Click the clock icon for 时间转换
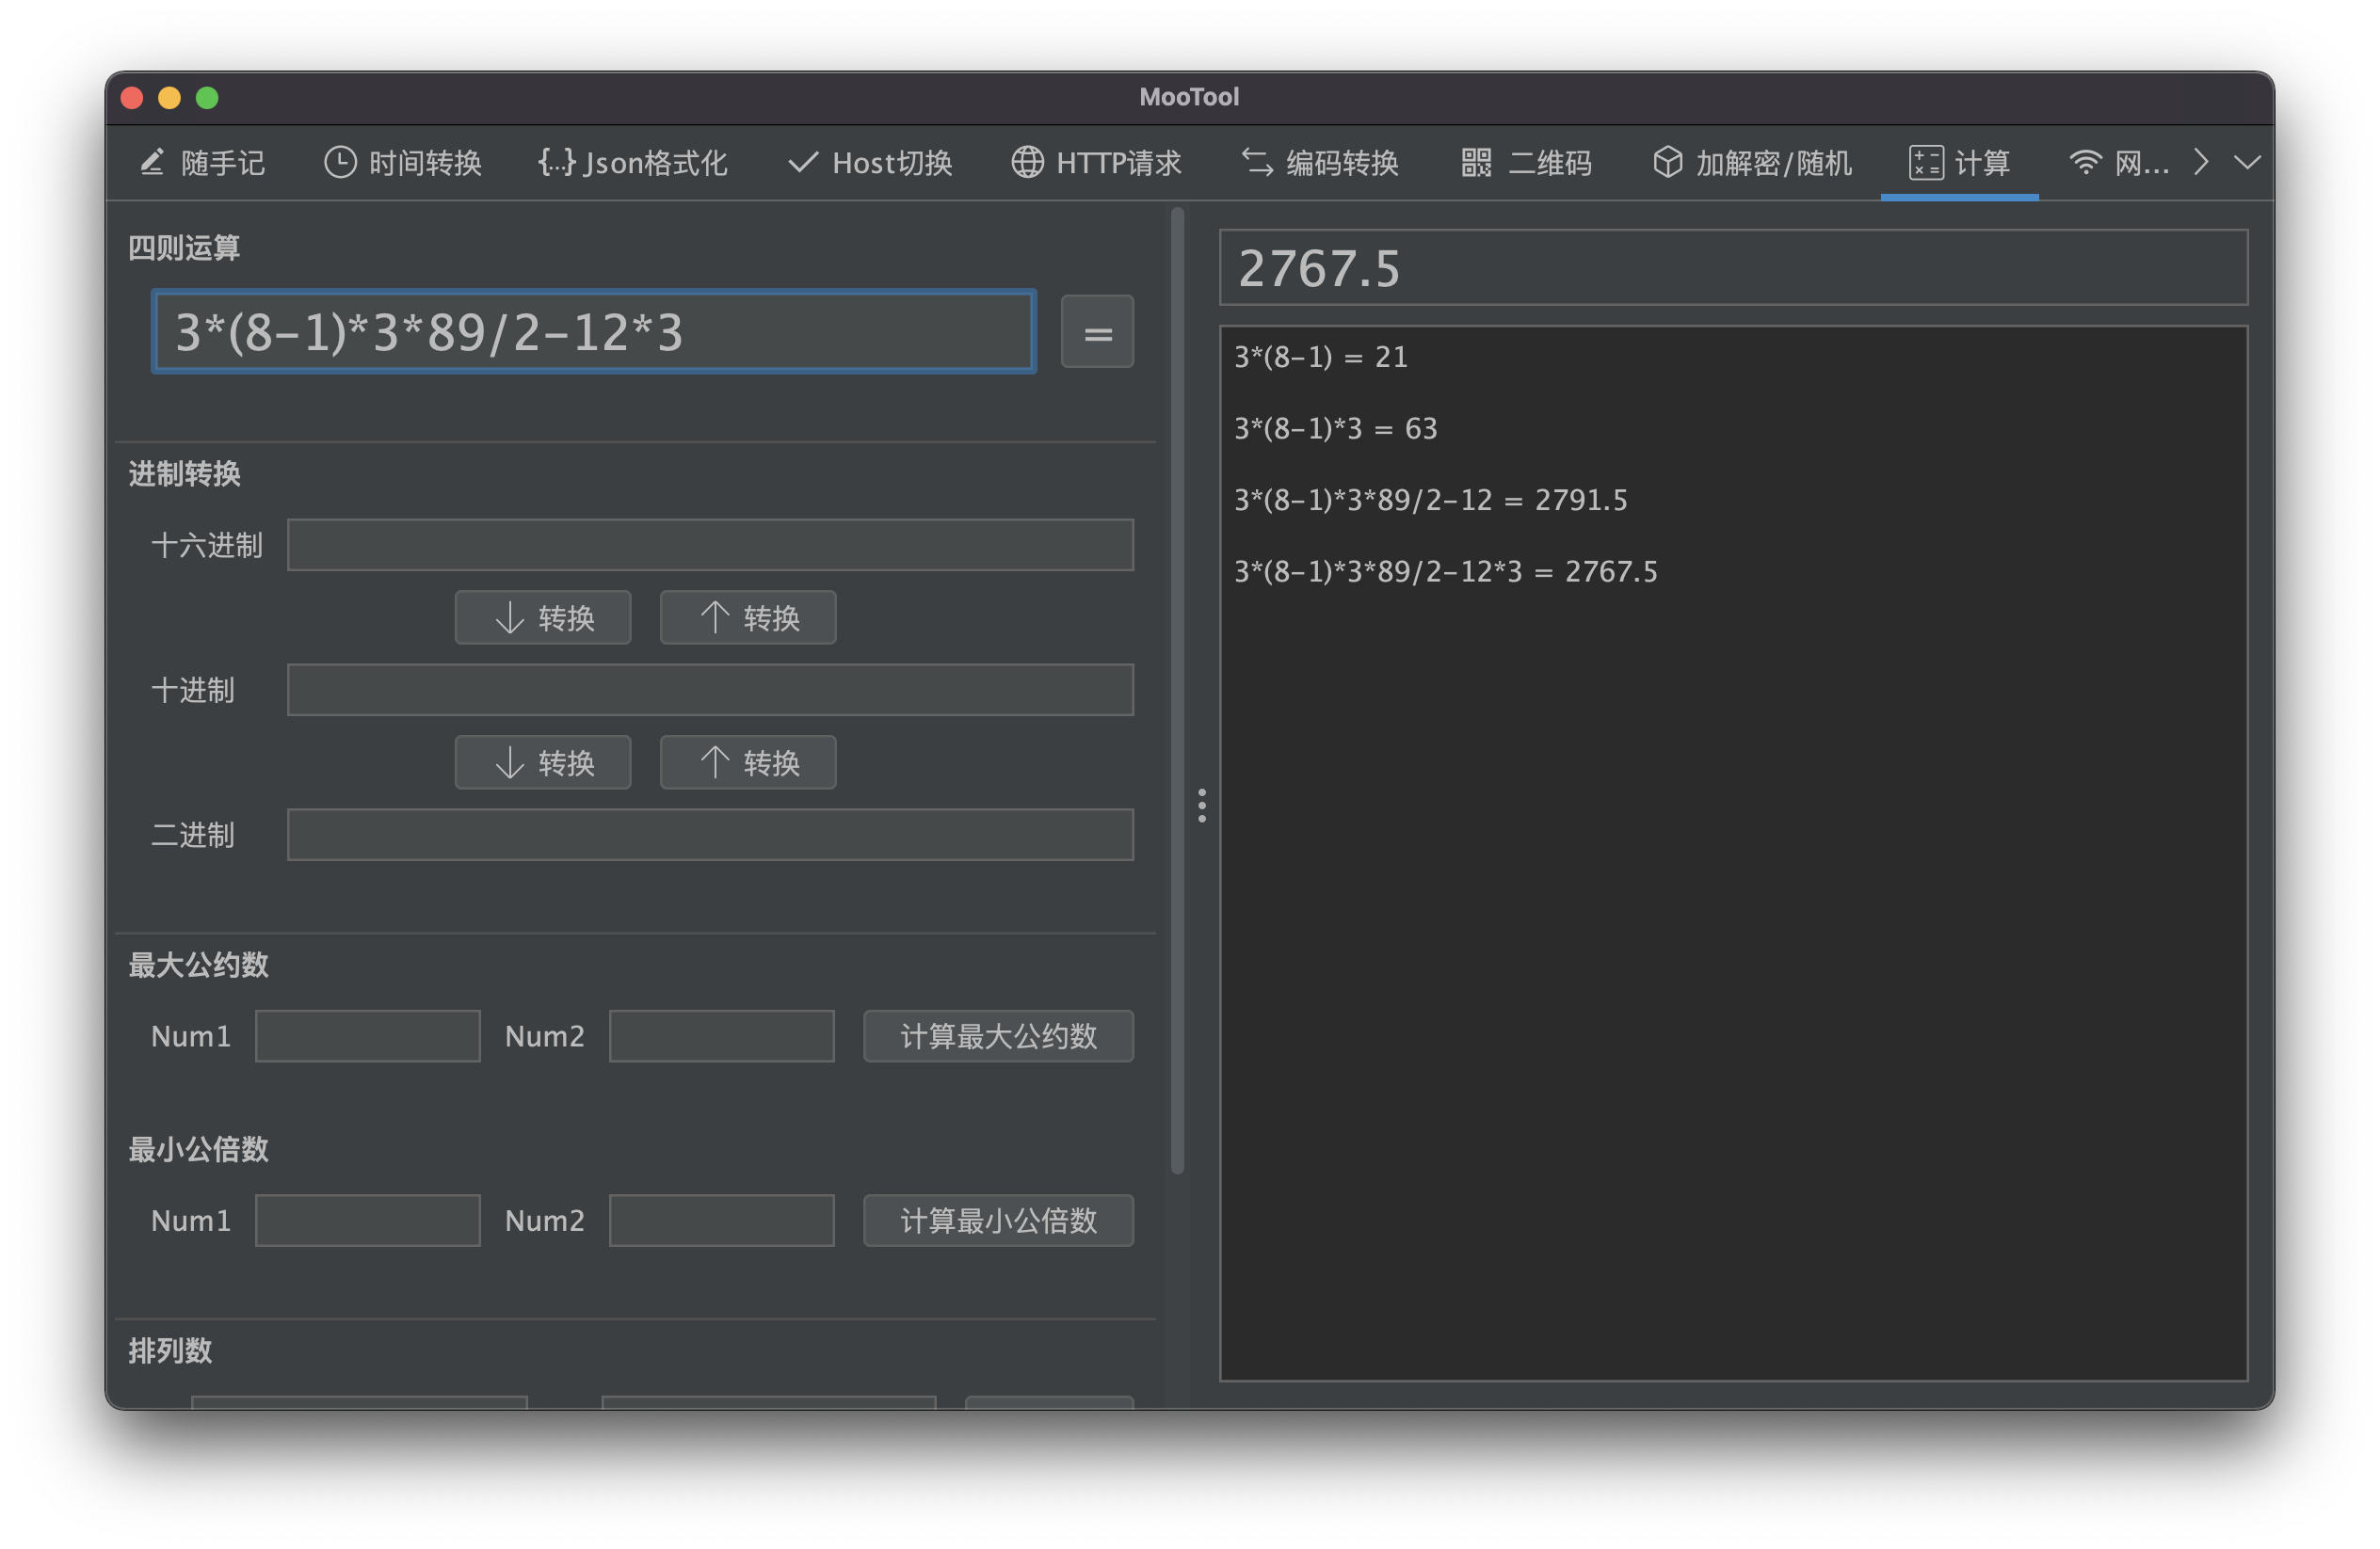Viewport: 2380px width, 1549px height. point(340,162)
